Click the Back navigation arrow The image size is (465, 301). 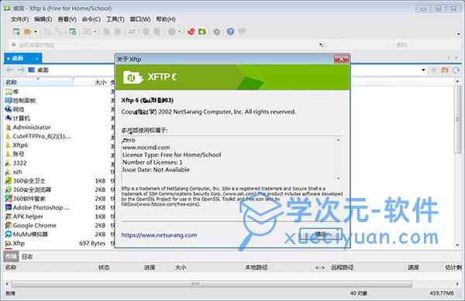point(10,70)
